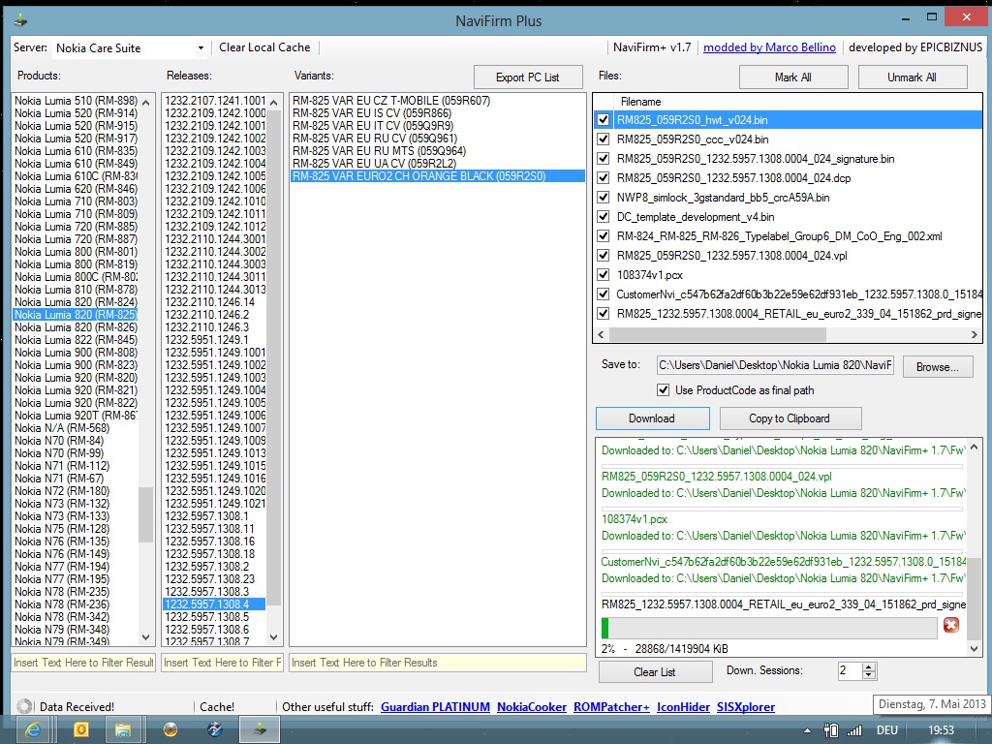The height and width of the screenshot is (744, 992).
Task: Open the ROMPatcher+ link
Action: [x=612, y=706]
